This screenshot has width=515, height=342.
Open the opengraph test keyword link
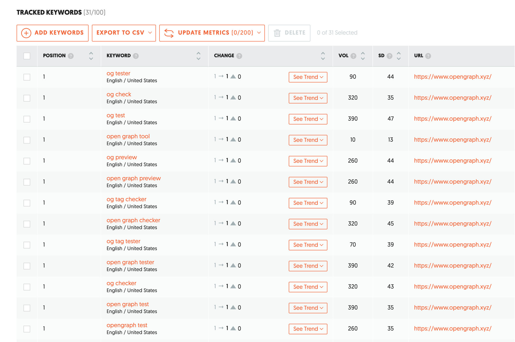[127, 325]
